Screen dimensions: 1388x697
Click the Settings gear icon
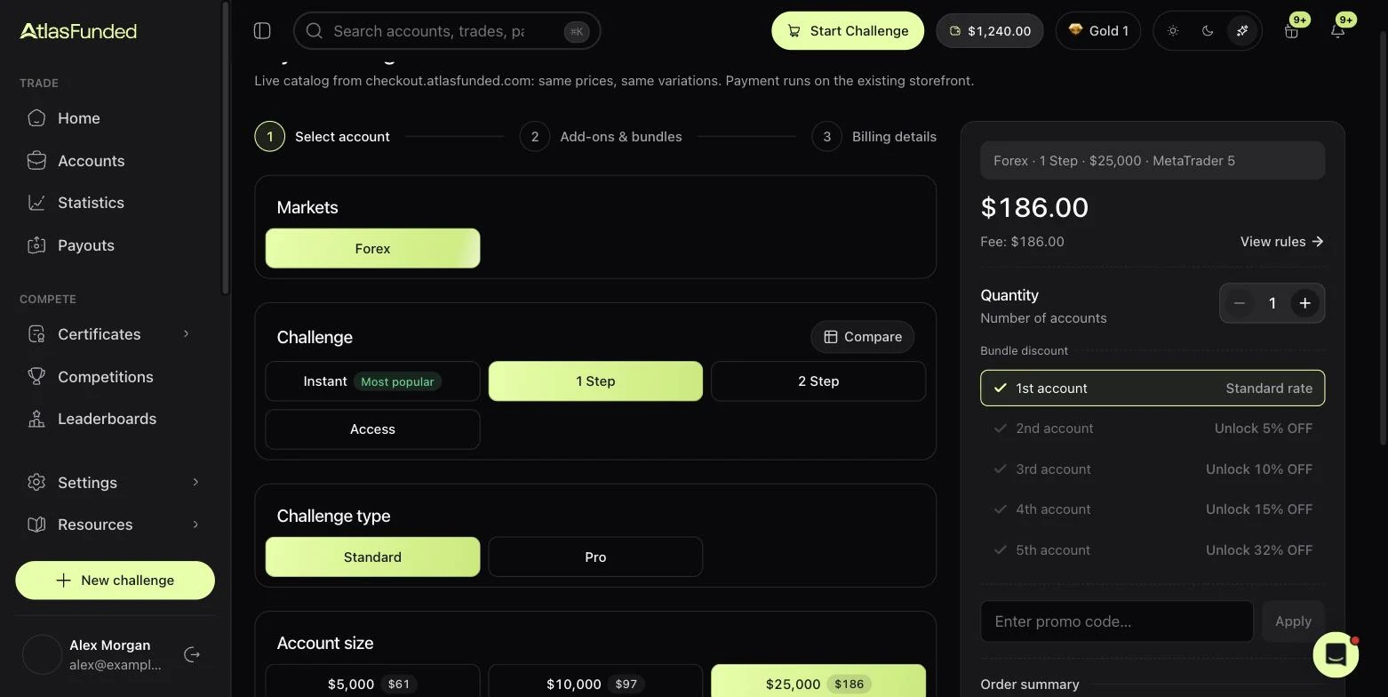pos(36,483)
